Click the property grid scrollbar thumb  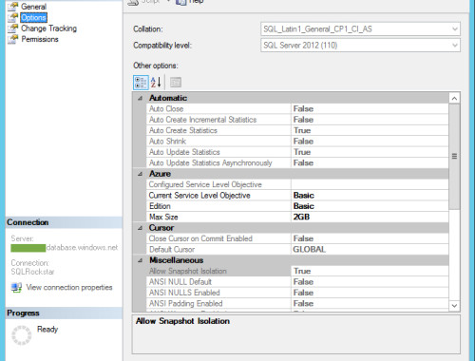(x=454, y=157)
